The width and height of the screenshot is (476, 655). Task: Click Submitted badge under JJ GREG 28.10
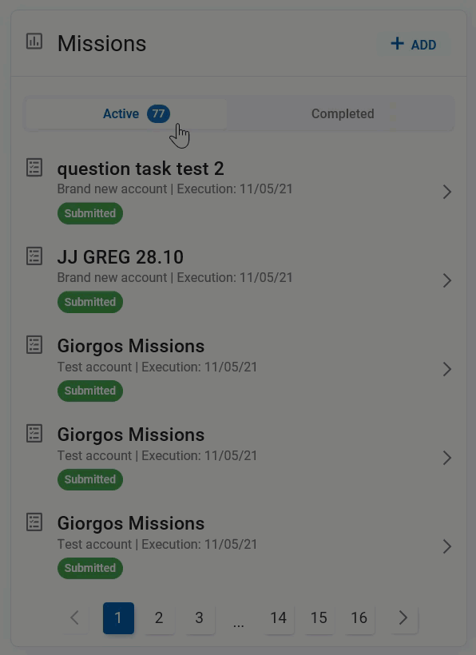90,302
